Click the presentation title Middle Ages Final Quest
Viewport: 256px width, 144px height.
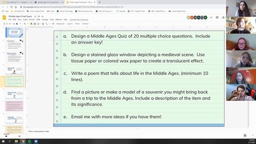(x=20, y=16)
